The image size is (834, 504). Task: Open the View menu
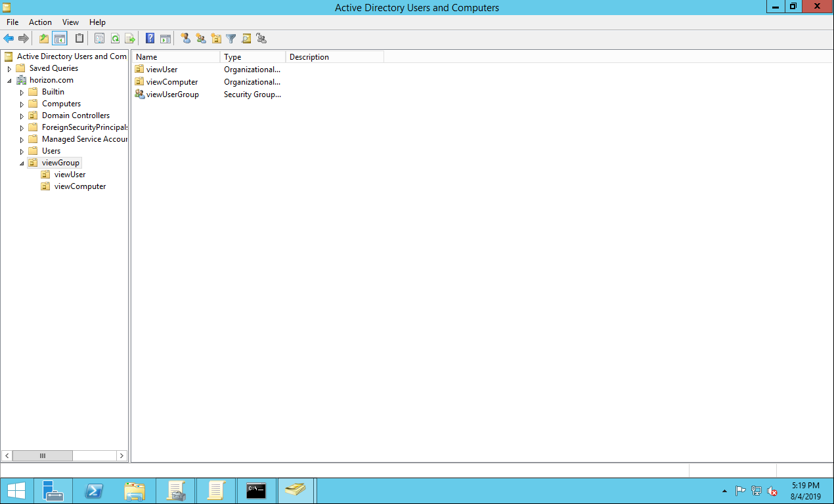[71, 22]
